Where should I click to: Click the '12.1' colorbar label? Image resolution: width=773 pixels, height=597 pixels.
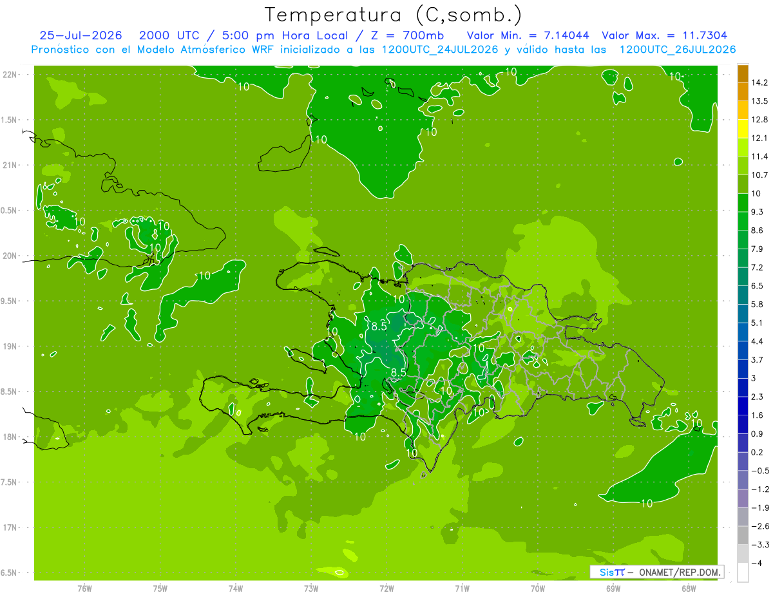tap(760, 138)
